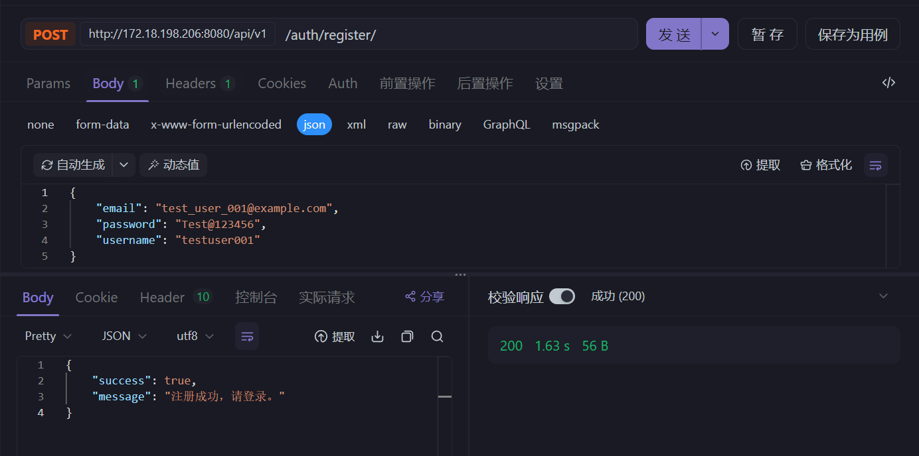Select the json body type
This screenshot has width=919, height=456.
pos(314,124)
